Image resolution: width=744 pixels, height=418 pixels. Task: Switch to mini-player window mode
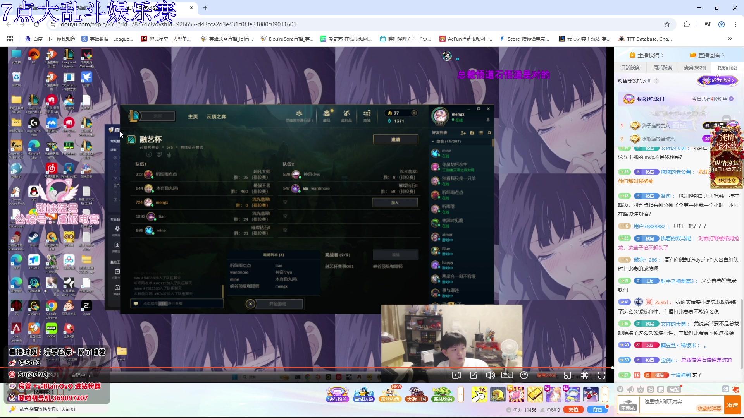(x=568, y=375)
